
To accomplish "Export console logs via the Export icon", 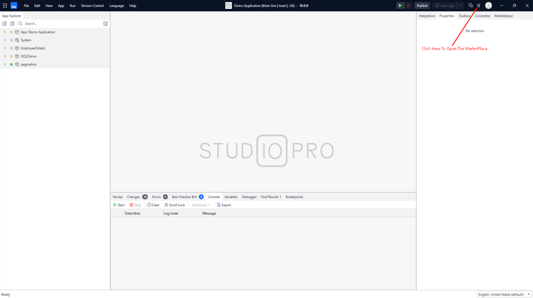I will [x=224, y=205].
